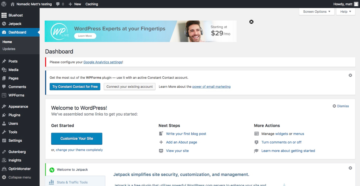
Task: Open the Updates submenu item
Action: (9, 49)
